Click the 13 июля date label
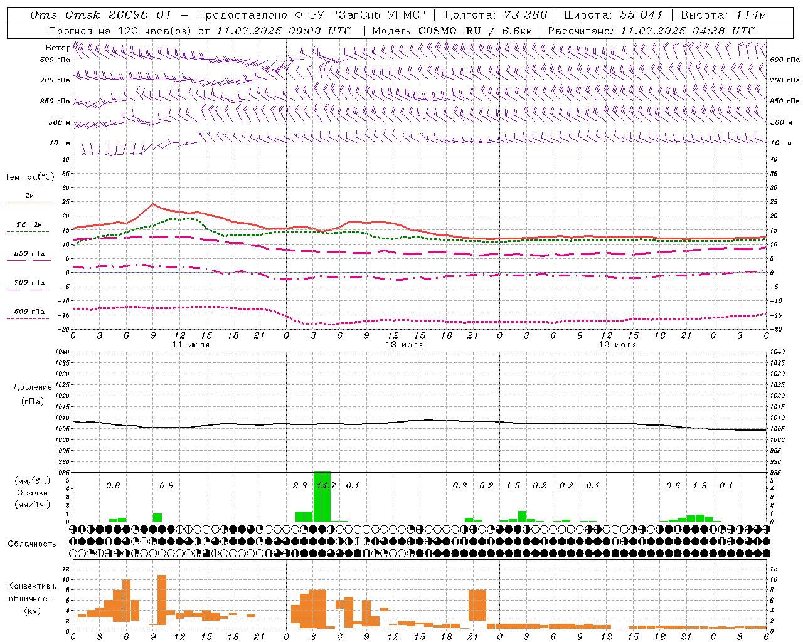Screen dimensions: 803x642 617,345
